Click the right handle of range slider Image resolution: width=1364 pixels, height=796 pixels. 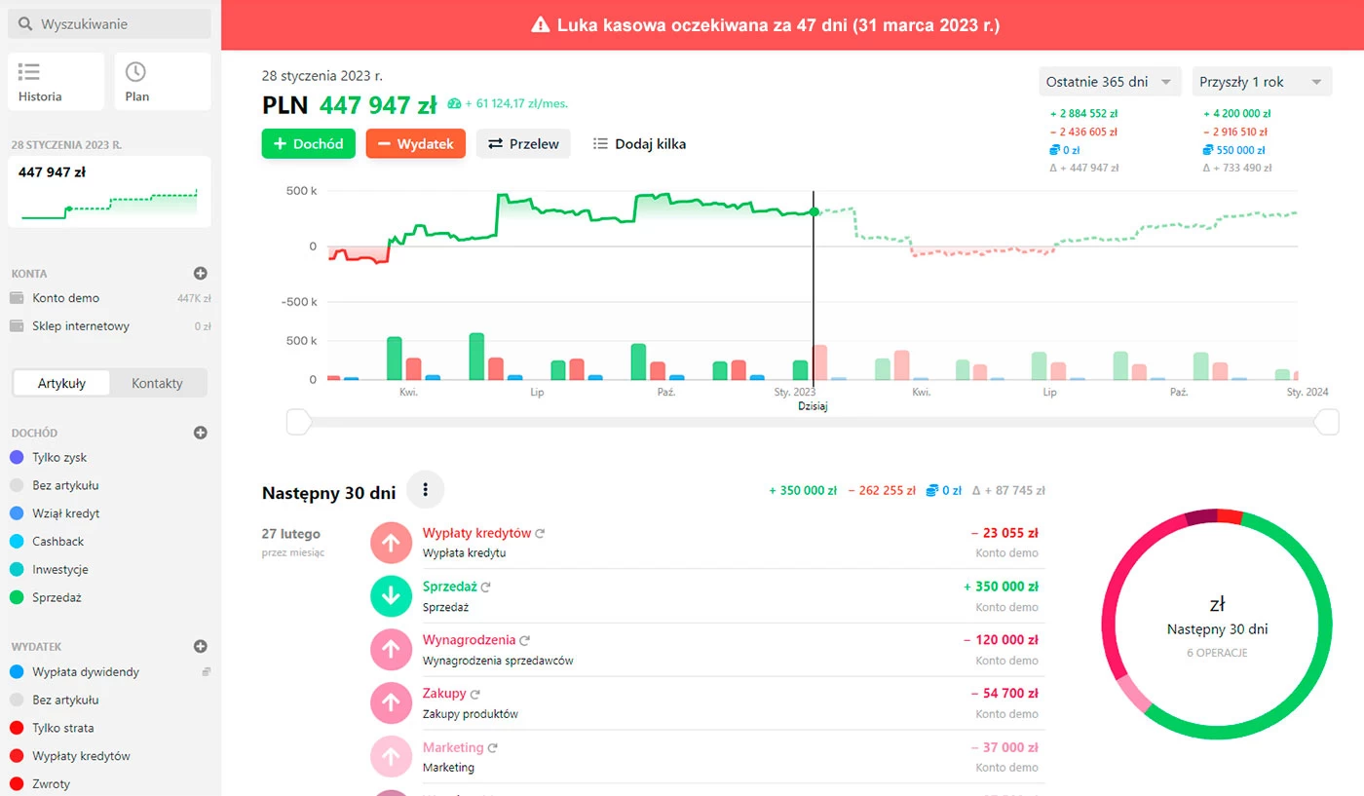coord(1326,422)
